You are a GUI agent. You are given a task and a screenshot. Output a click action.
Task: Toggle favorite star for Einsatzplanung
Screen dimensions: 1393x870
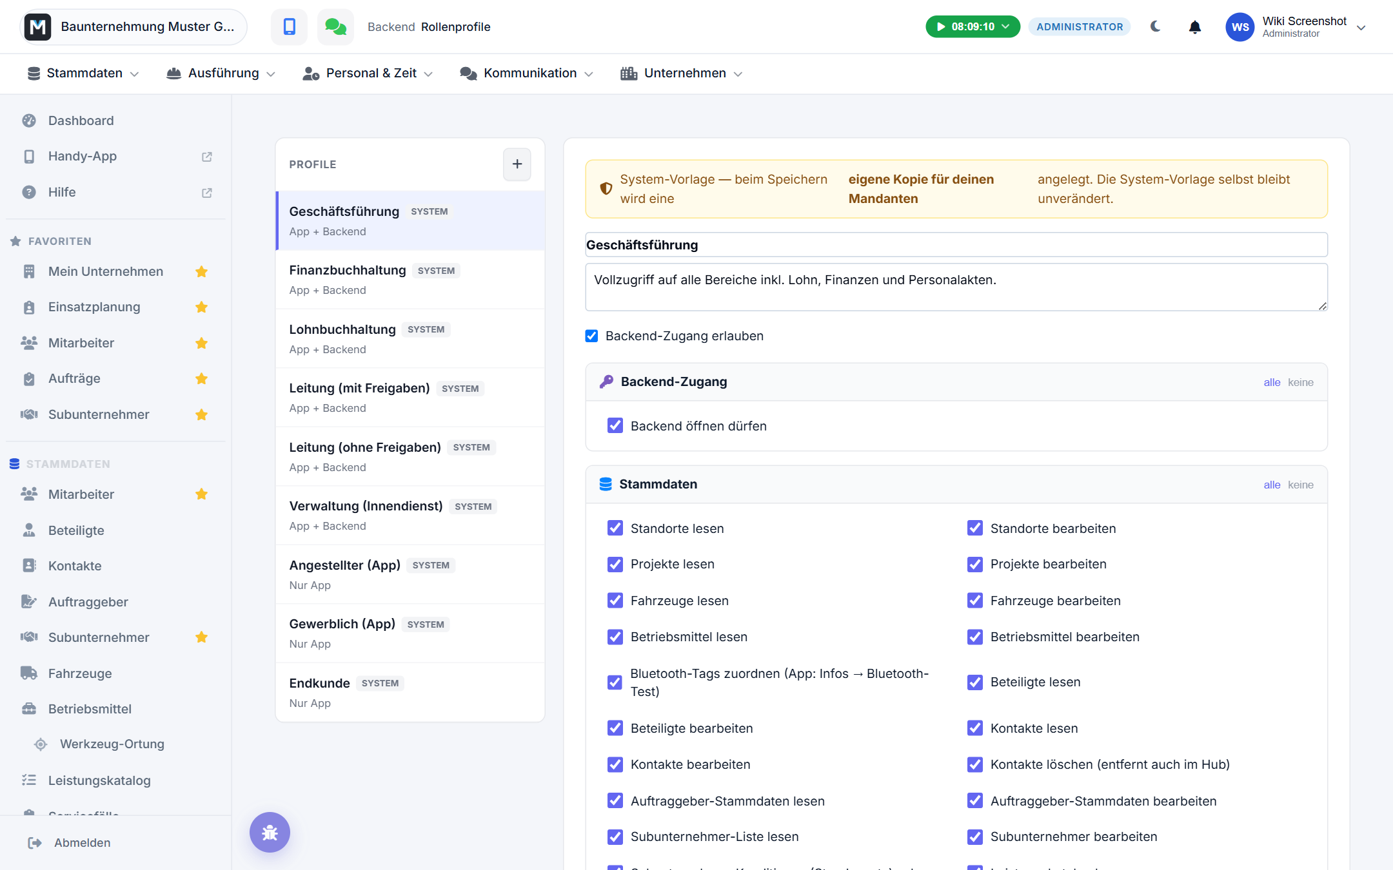coord(202,307)
